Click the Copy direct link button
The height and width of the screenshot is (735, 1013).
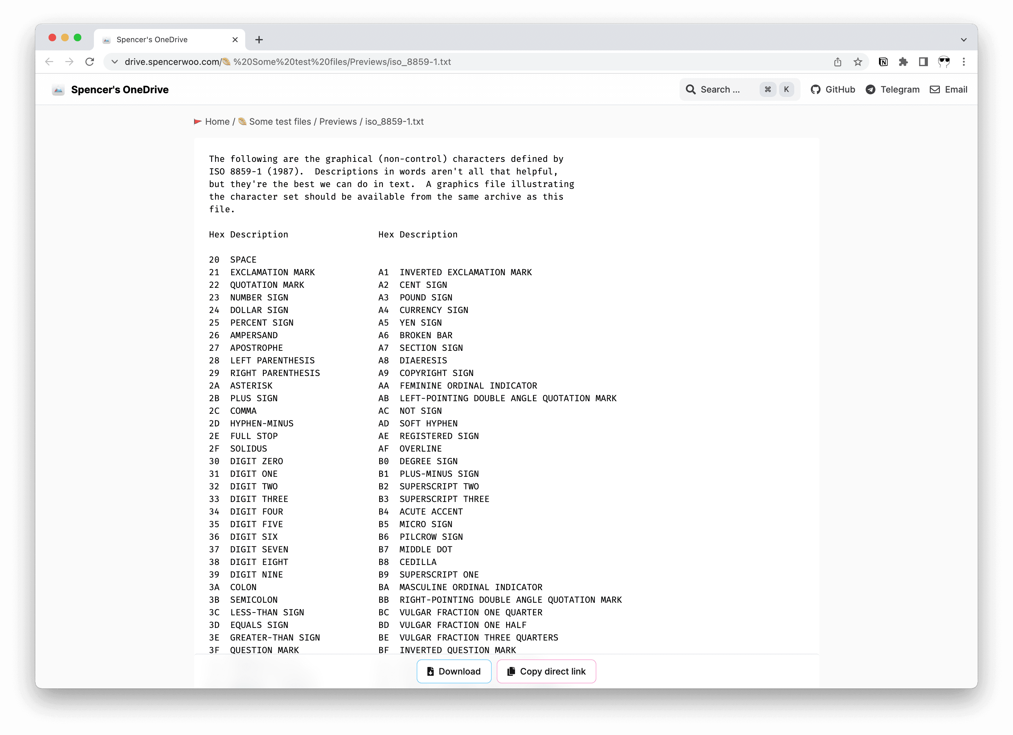[546, 671]
